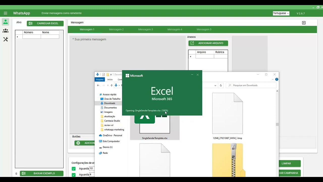Screen dimensions: 323x182
Task: Switch to Mensagem 4 tab
Action: (175, 29)
